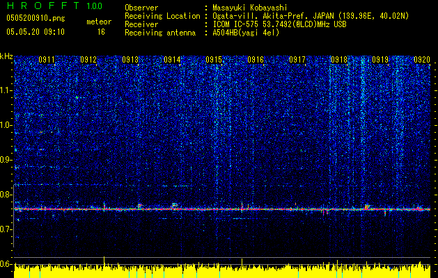Click the meteor count value 16
438x278 pixels.
101,32
